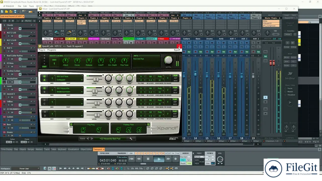Viewport: 322px width, 181px height.
Task: Click the Xpand!2 master Level knob
Action: click(x=168, y=60)
